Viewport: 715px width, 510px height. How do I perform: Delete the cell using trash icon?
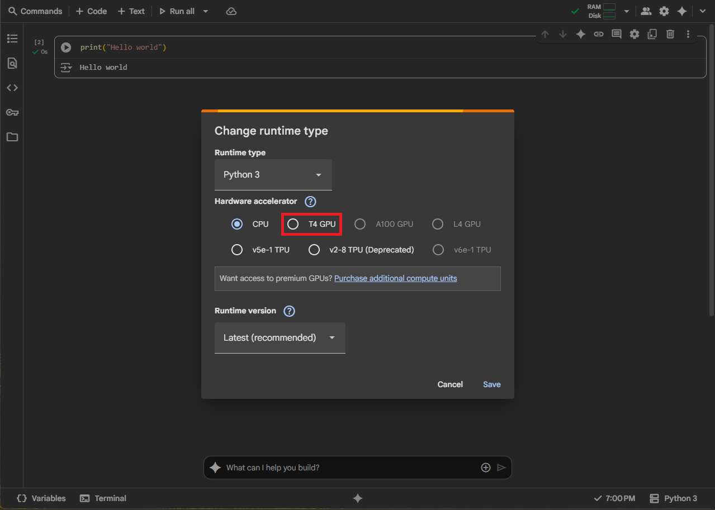click(x=670, y=34)
